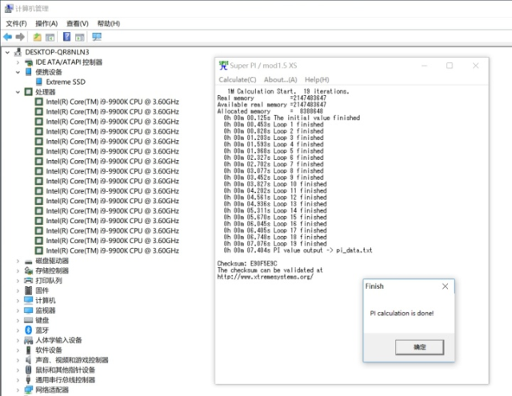Screen dimensions: 512x396
Task: Click 确定 button in Finish dialog
Action: pyautogui.click(x=419, y=347)
